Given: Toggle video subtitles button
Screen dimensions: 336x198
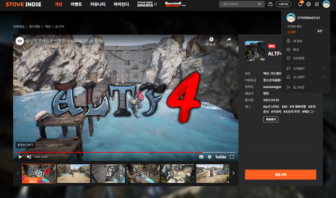Looking at the screenshot, I should (201, 157).
